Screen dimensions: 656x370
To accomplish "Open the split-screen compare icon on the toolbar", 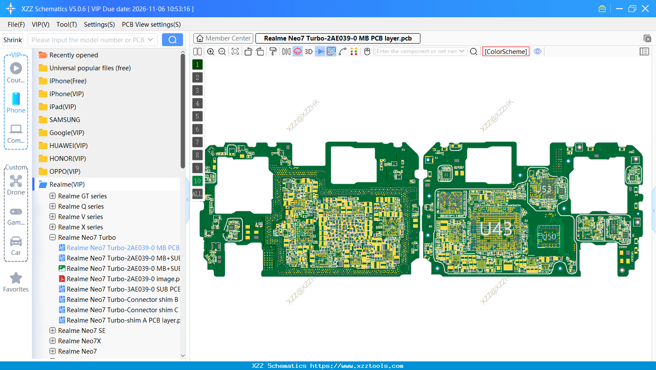I will [x=197, y=51].
